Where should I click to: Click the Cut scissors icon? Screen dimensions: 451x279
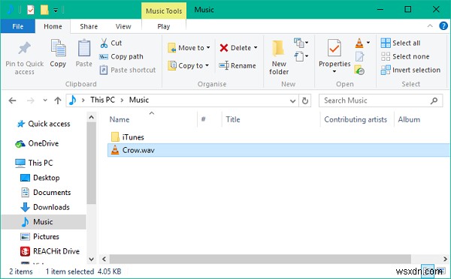104,43
